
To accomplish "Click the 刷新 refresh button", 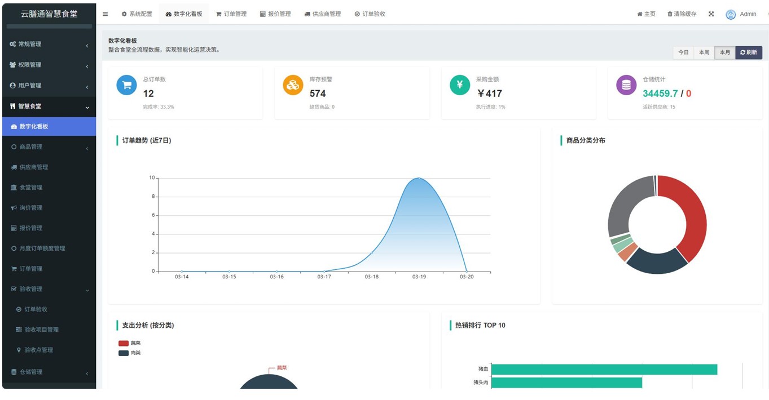I will [x=749, y=52].
